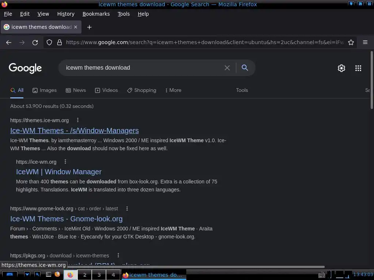This screenshot has width=374, height=280.
Task: Click the horizontal page scrollbar
Action: pos(196,267)
